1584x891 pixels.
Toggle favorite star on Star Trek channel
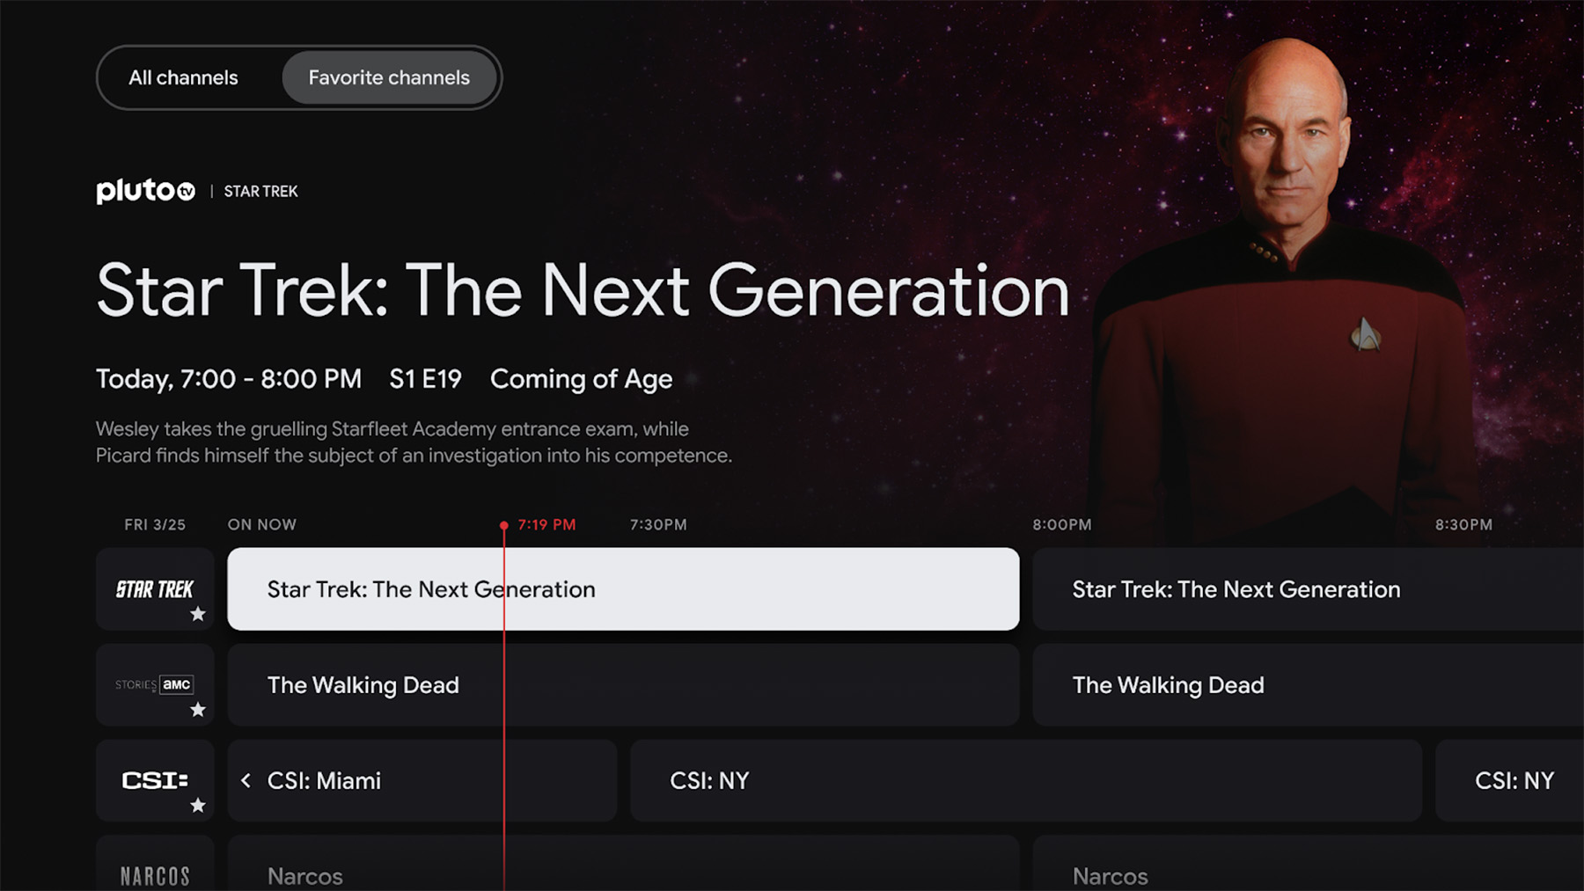pyautogui.click(x=198, y=614)
